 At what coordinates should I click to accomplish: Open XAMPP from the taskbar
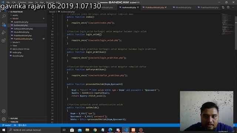[133, 130]
